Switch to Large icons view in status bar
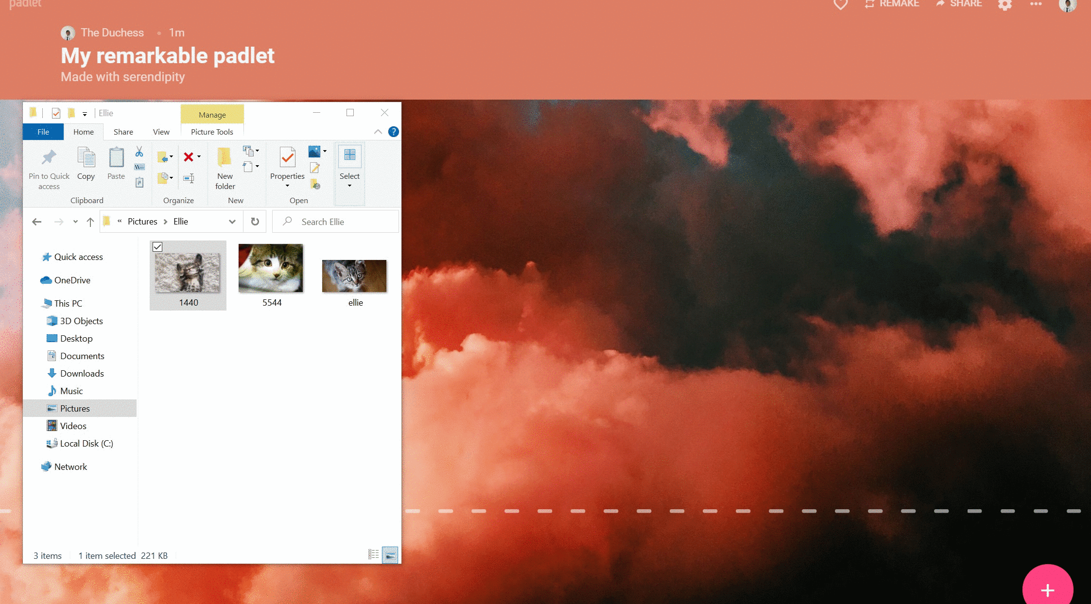The height and width of the screenshot is (604, 1091). coord(390,555)
